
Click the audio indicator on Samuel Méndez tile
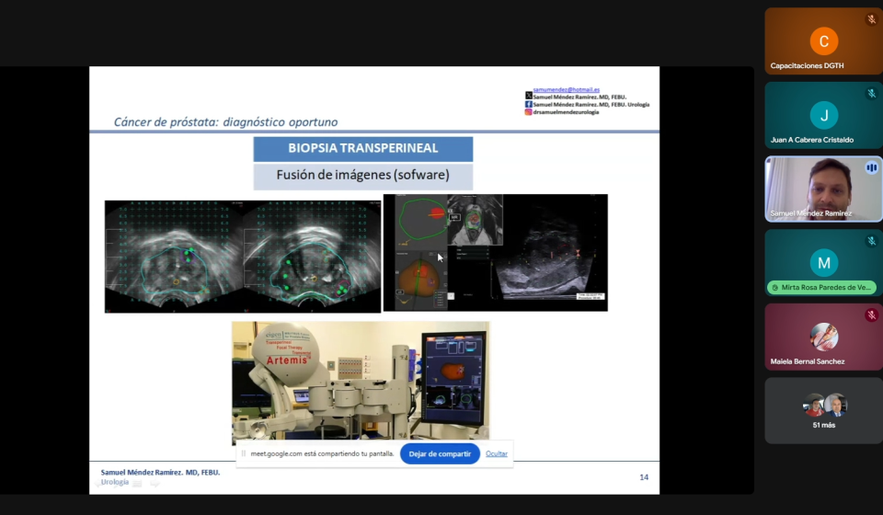tap(871, 167)
